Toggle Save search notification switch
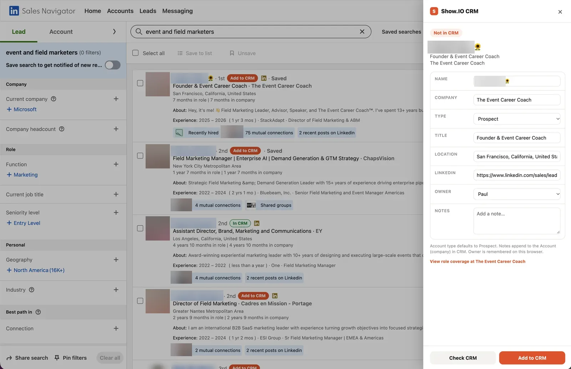571x369 pixels. tap(112, 65)
